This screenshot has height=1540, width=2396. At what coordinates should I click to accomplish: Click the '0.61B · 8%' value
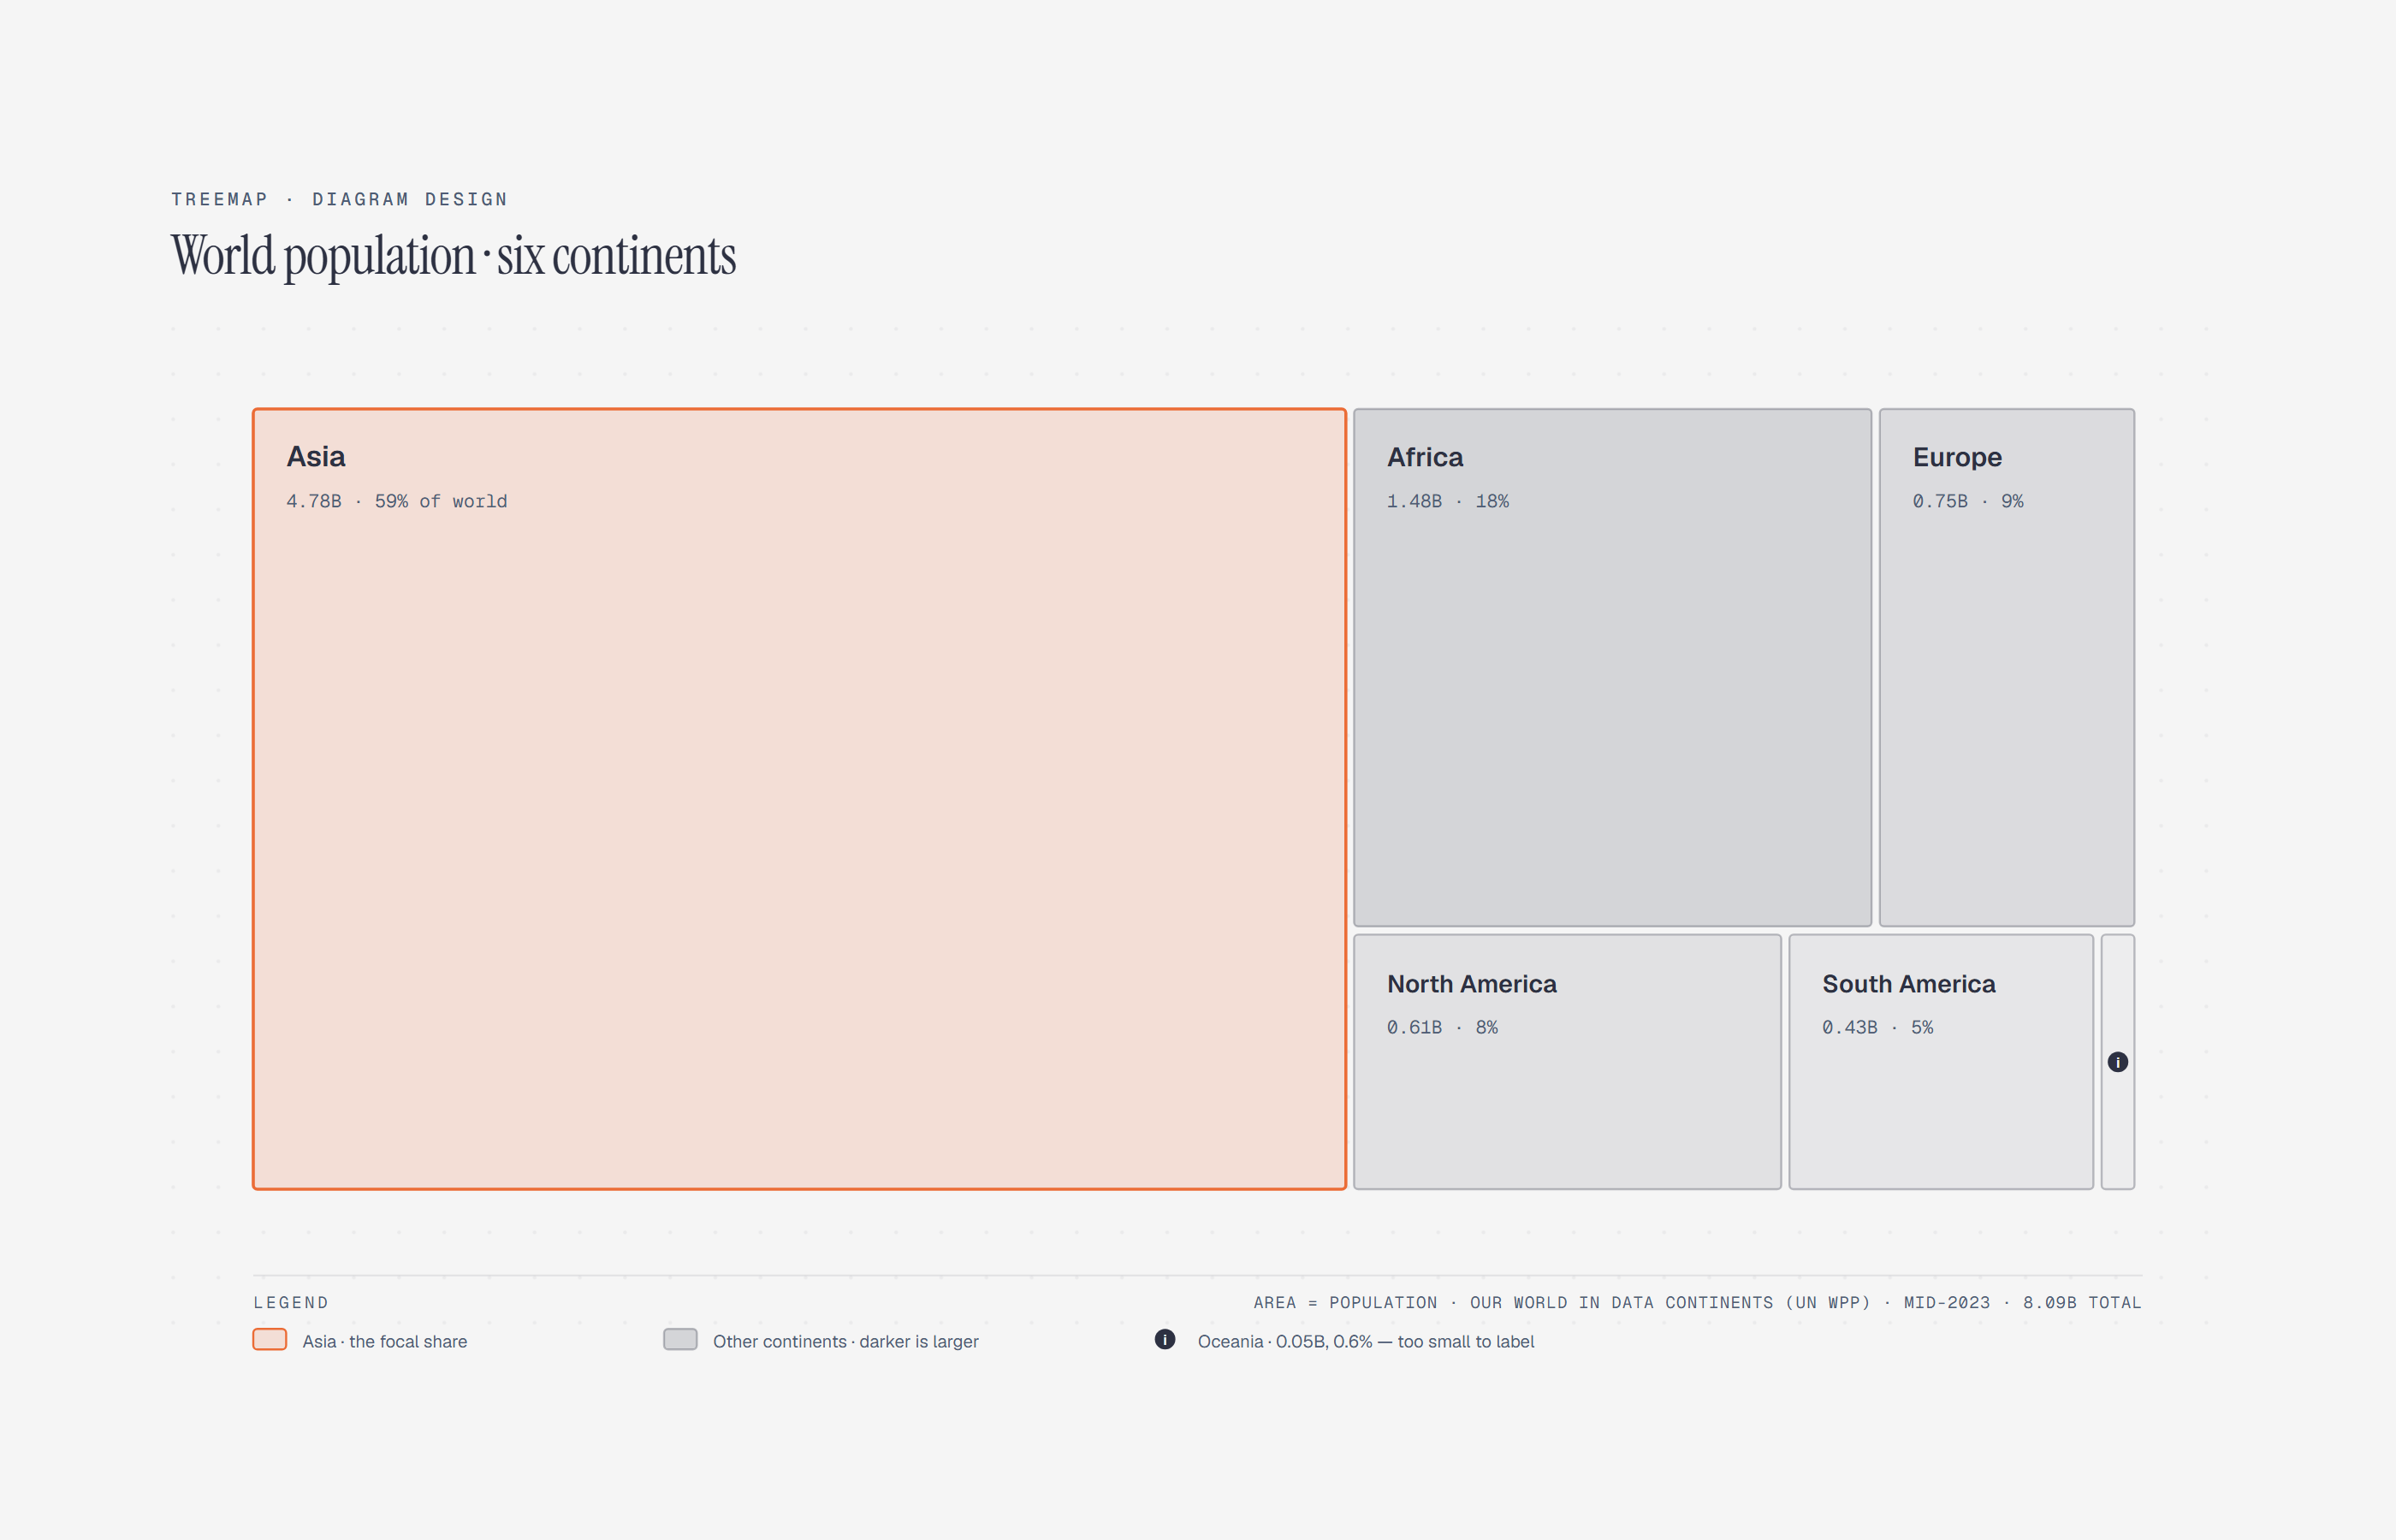[x=1442, y=1027]
